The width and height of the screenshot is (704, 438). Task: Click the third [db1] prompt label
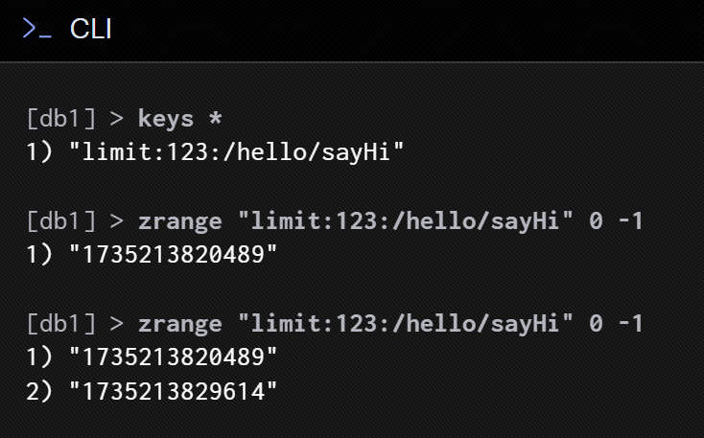(61, 324)
